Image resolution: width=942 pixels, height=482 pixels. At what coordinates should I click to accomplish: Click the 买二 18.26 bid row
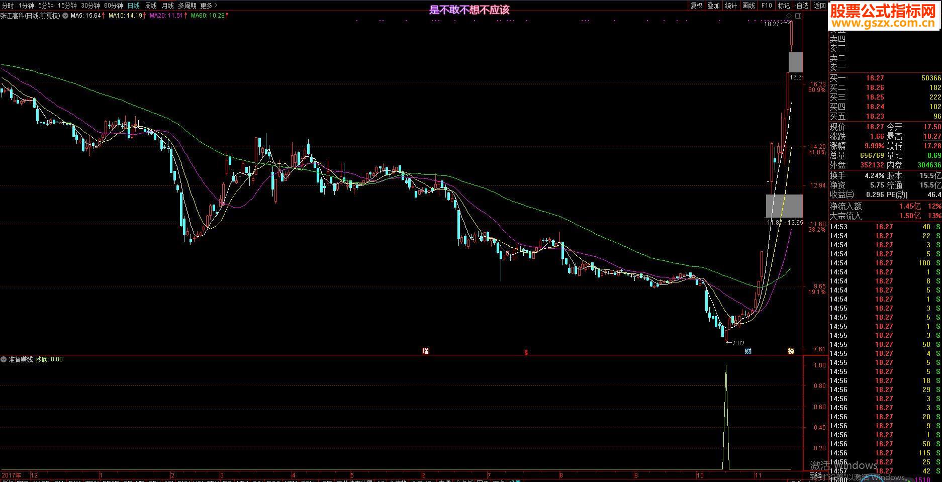tap(885, 87)
